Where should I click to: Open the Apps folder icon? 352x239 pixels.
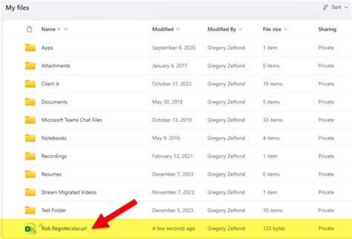point(30,47)
